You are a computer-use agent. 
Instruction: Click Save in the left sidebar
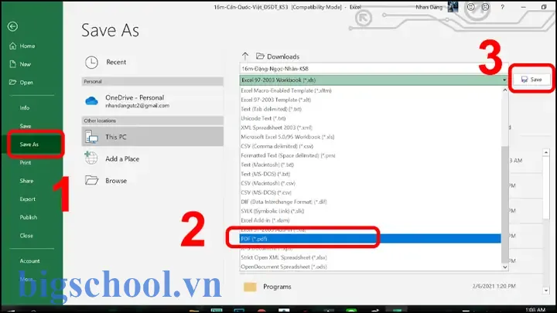pyautogui.click(x=26, y=126)
